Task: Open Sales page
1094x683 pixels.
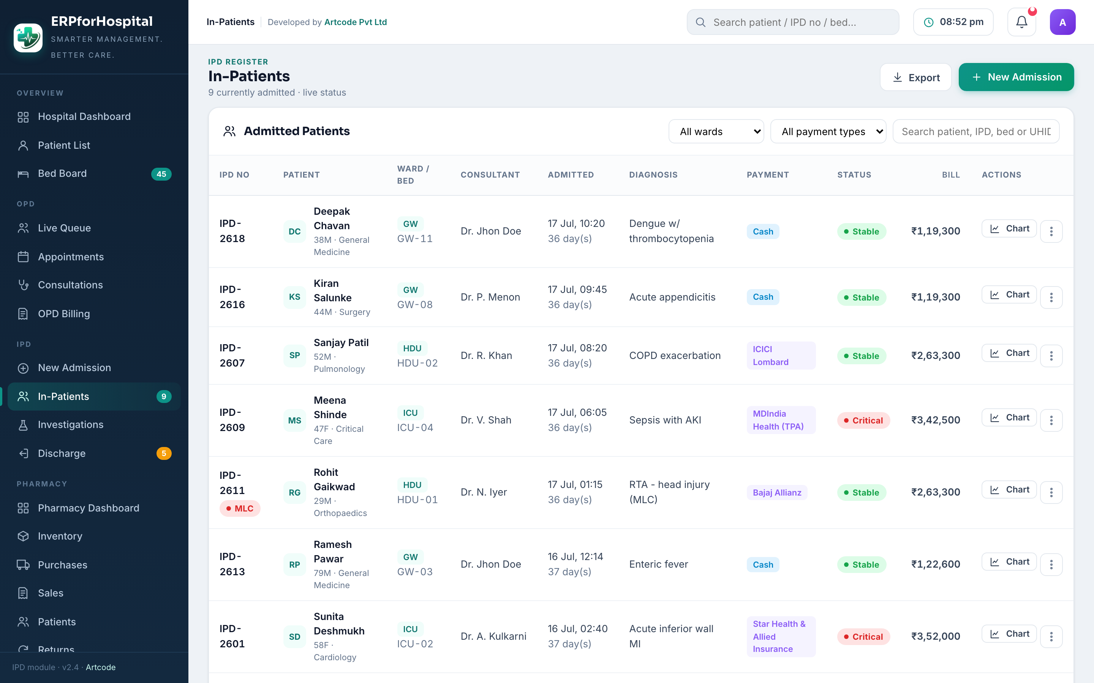Action: [x=94, y=593]
